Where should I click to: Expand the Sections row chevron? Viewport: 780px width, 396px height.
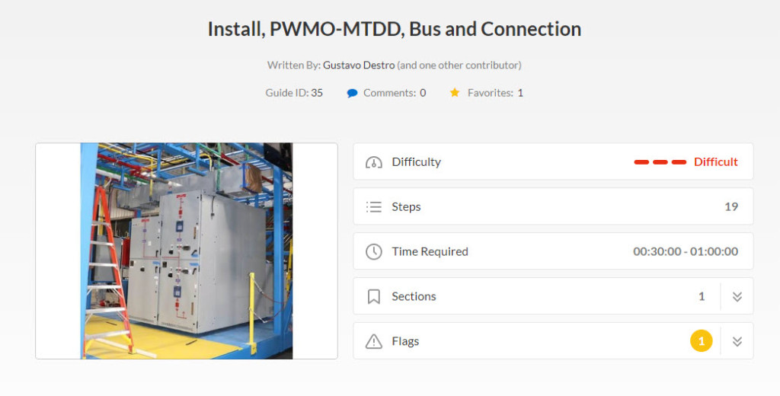tap(737, 296)
